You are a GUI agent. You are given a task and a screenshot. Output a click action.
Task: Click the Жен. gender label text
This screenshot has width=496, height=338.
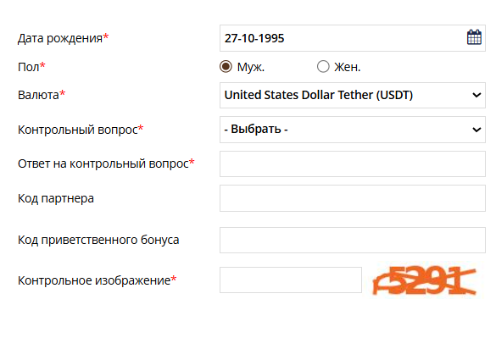tap(348, 67)
